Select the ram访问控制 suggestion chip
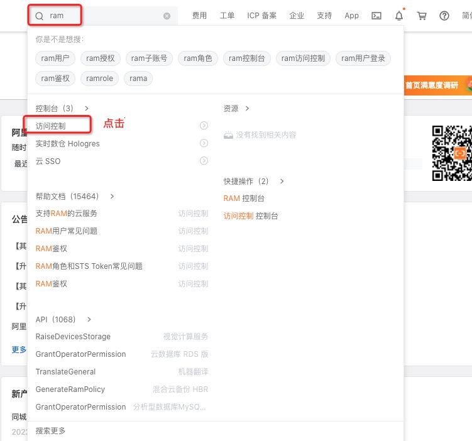Image resolution: width=472 pixels, height=441 pixels. click(303, 58)
